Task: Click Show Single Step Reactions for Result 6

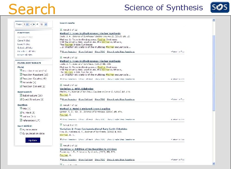Action: pos(121,160)
